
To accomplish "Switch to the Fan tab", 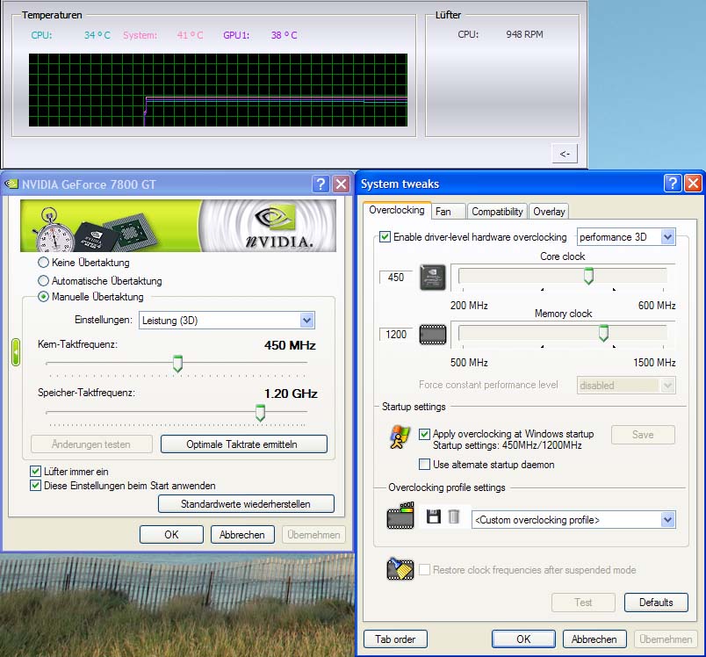I will [448, 212].
